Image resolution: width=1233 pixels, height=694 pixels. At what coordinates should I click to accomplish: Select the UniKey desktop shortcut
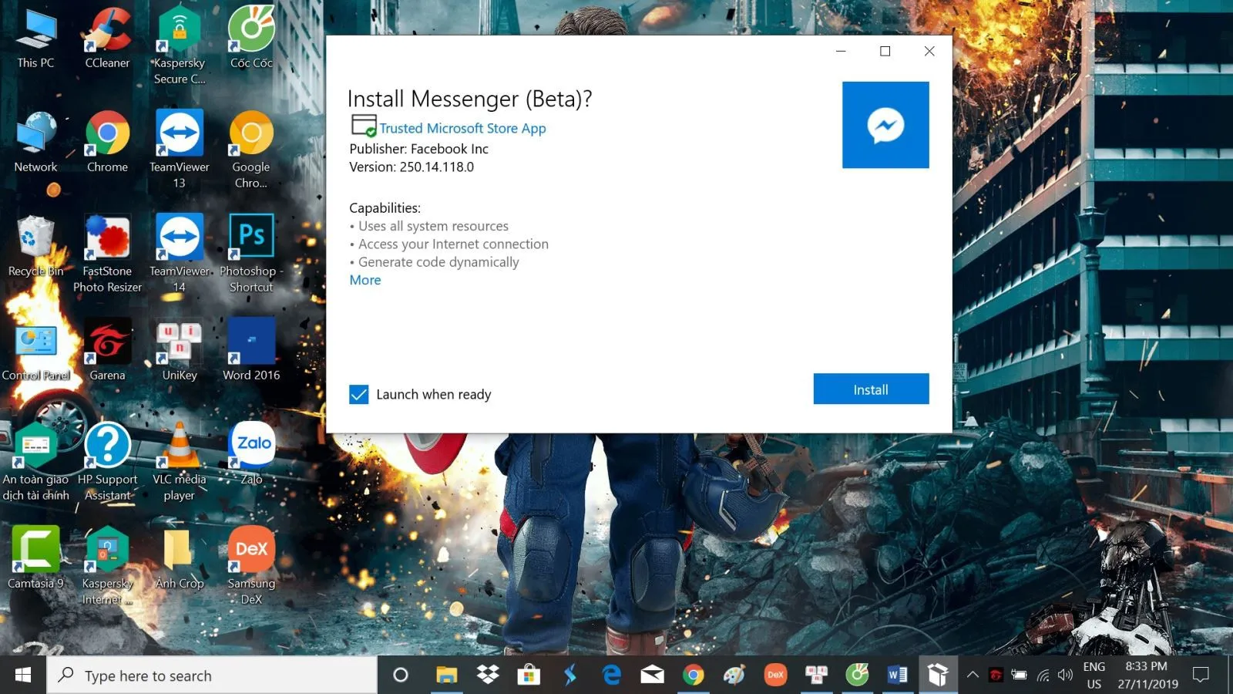click(x=179, y=351)
